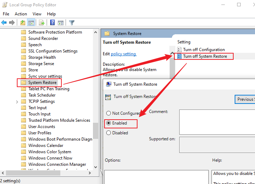Select the Not Configured radio button
This screenshot has width=255, height=184.
coord(109,113)
